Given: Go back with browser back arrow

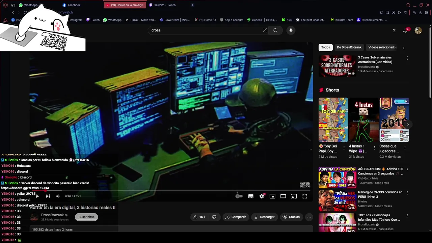Looking at the screenshot, I should [13, 12].
